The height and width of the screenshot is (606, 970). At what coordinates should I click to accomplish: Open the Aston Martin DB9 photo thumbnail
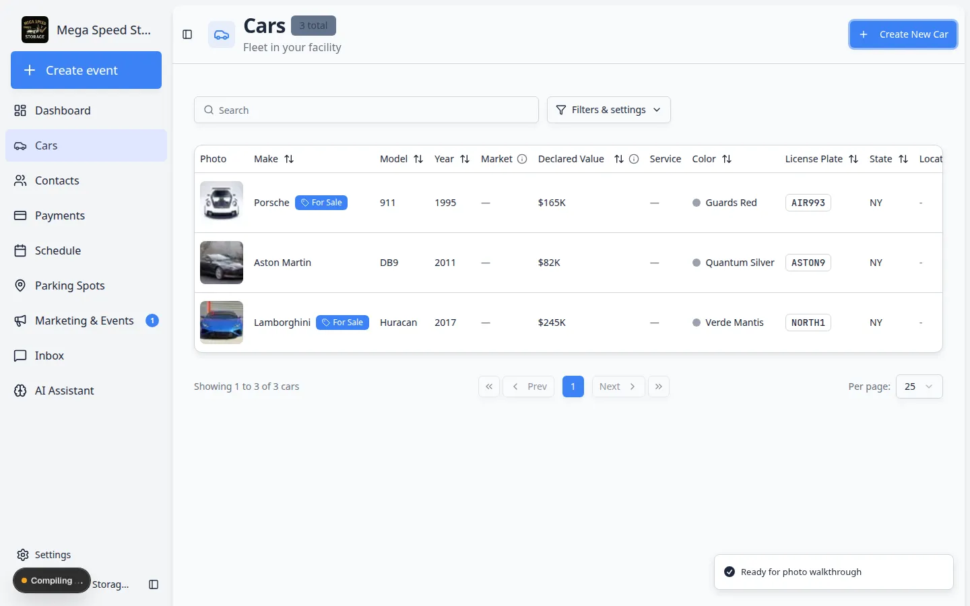[x=222, y=263]
